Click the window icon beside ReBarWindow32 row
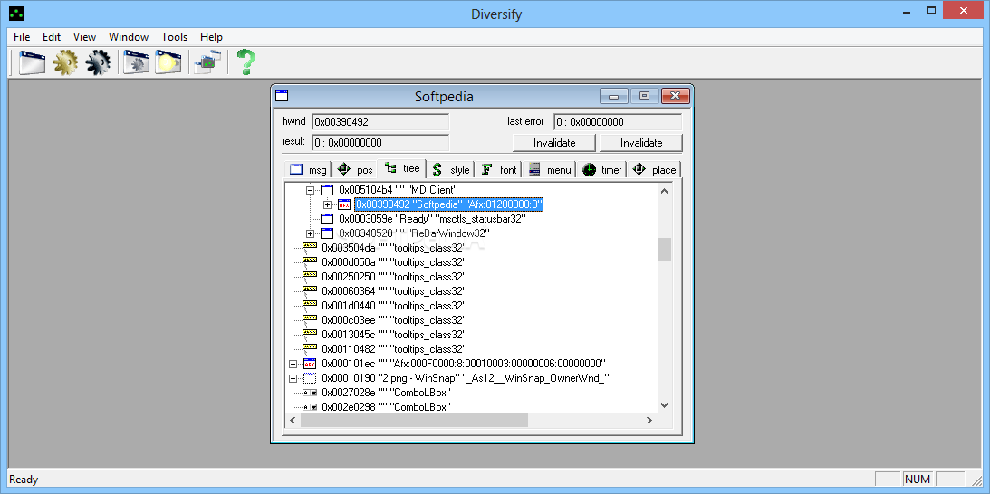Screen dimensions: 990x494 [x=326, y=233]
